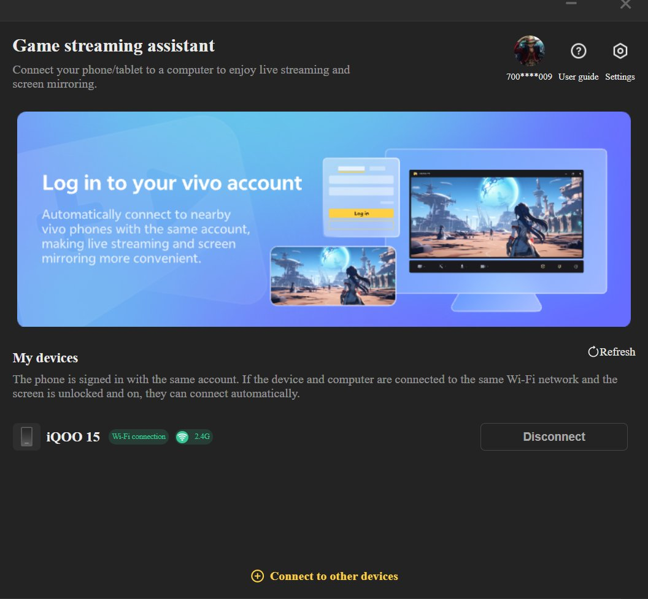Open the User guide question mark icon
Viewport: 648px width, 599px height.
tap(578, 52)
